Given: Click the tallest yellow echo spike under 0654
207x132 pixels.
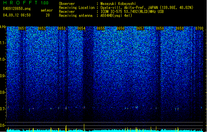Looking at the screenshot, I should (84, 128).
